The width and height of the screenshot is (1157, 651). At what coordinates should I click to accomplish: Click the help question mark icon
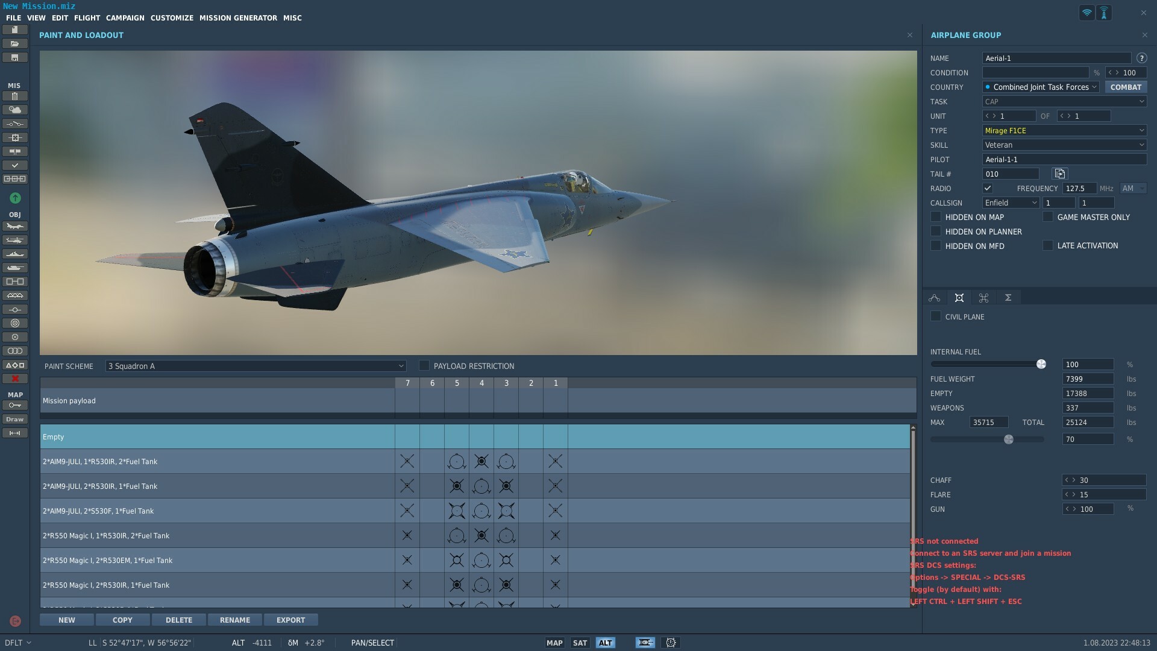[x=1141, y=58]
